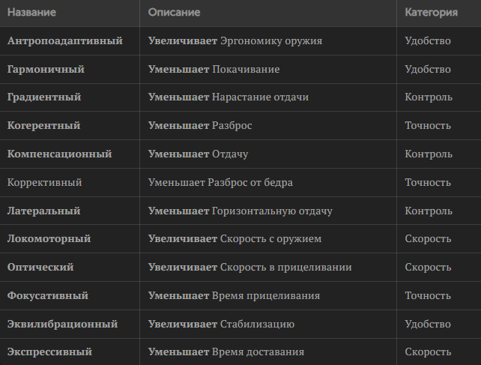Select the Фокусативный row name

(47, 295)
